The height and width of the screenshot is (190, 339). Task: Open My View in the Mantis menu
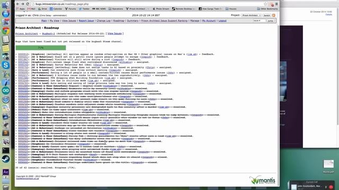click(55, 21)
